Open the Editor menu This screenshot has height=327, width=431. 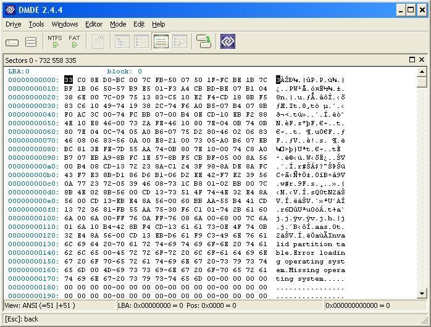94,24
